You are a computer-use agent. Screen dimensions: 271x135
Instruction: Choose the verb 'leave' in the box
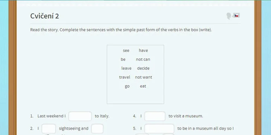click(126, 68)
